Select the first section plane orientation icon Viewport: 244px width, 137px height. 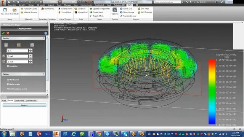6,45
